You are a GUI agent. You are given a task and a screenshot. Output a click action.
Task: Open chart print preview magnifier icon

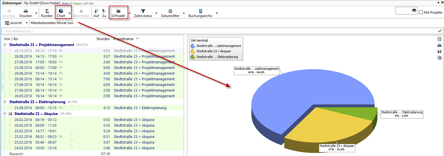[x=439, y=39]
